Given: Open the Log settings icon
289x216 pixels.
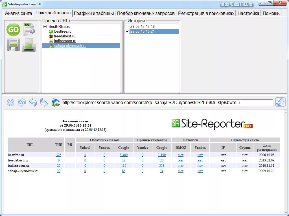Looking at the screenshot, I should click(29, 29).
